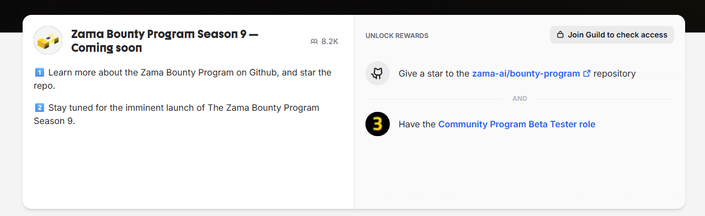Image resolution: width=705 pixels, height=216 pixels.
Task: Click the external link icon after bounty-program
Action: click(x=587, y=73)
